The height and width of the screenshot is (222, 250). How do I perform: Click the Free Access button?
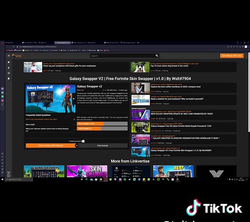tap(102, 145)
